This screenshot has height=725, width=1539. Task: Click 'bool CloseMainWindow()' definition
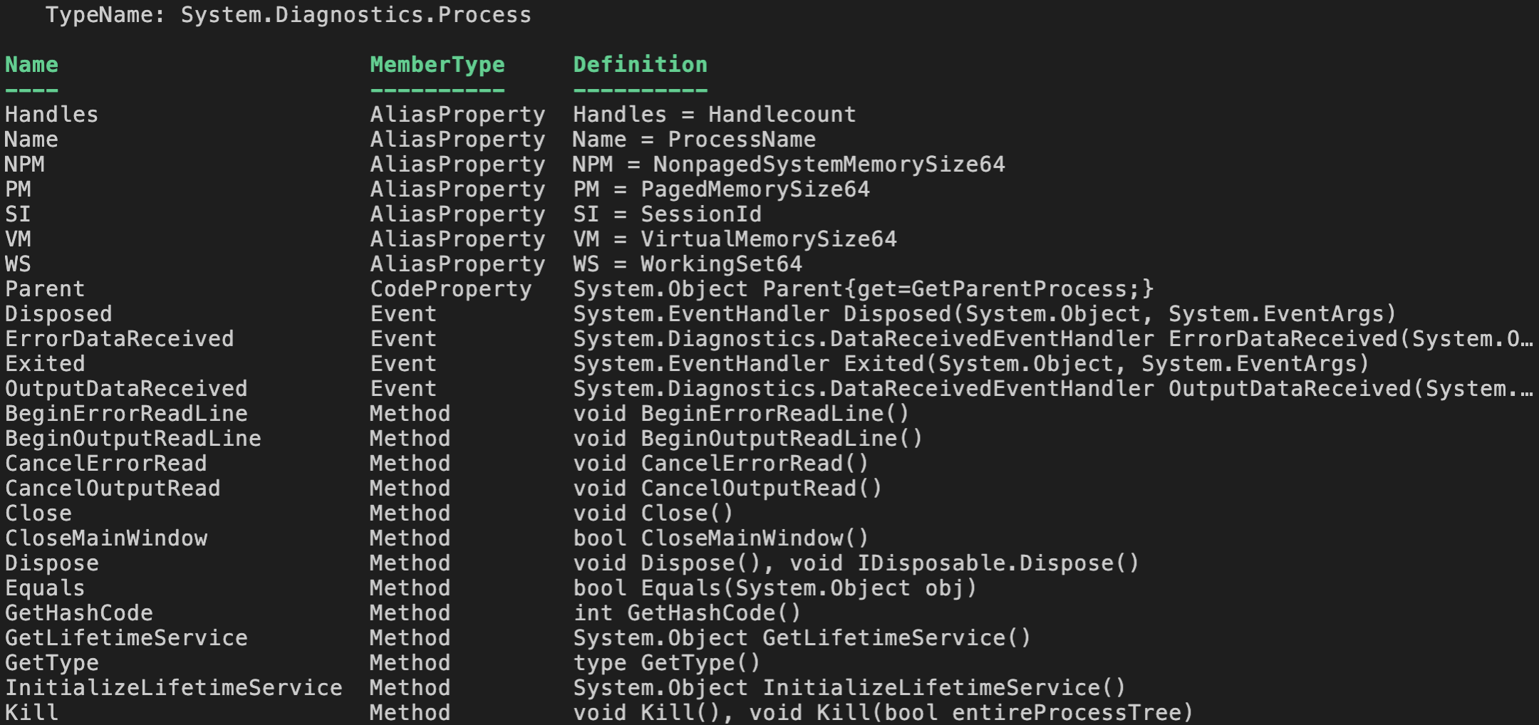pos(721,538)
